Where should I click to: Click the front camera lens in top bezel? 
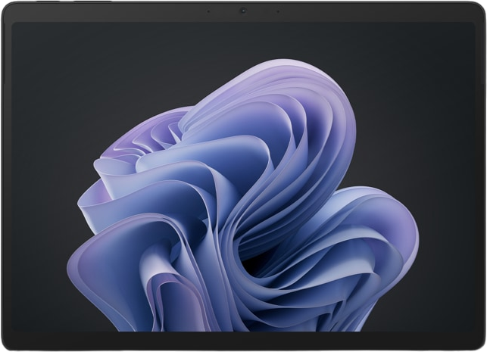pos(243,11)
